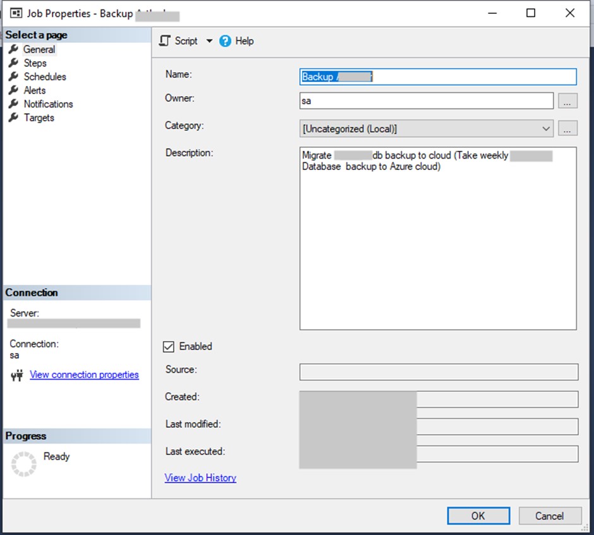Open the View Job History link
The width and height of the screenshot is (594, 535).
point(200,478)
